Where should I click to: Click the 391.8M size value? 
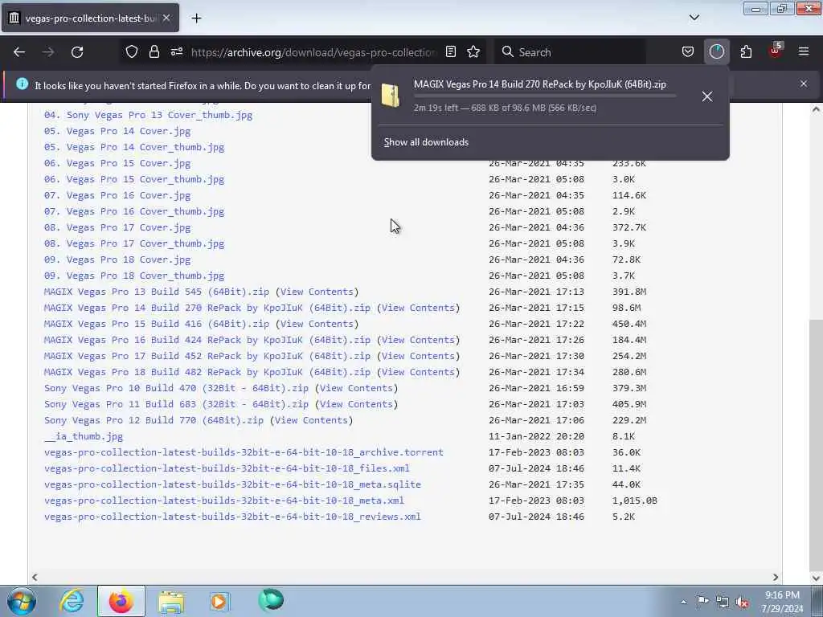(x=629, y=292)
